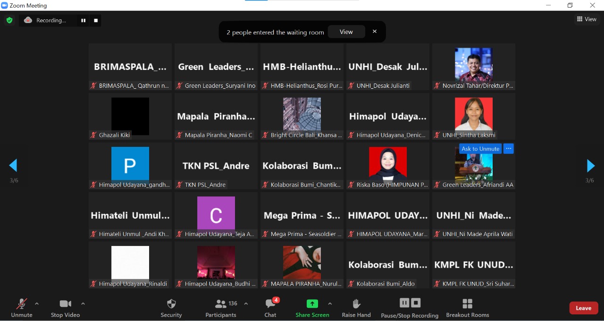Image resolution: width=604 pixels, height=321 pixels.
Task: Unmute the microphone
Action: (22, 308)
